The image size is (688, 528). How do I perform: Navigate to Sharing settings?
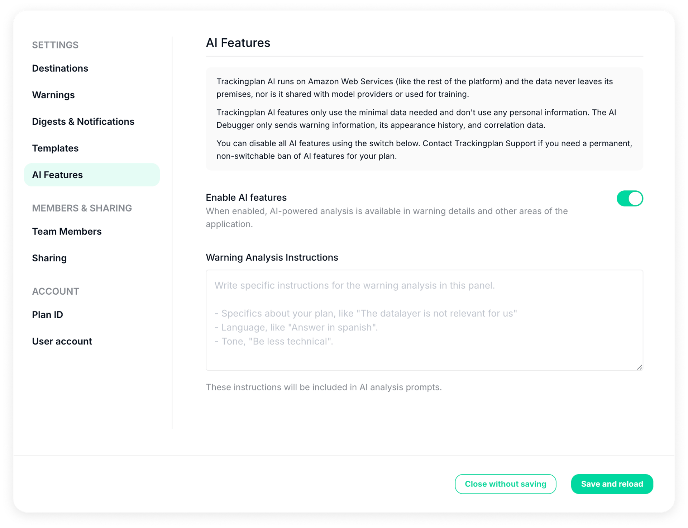(49, 258)
